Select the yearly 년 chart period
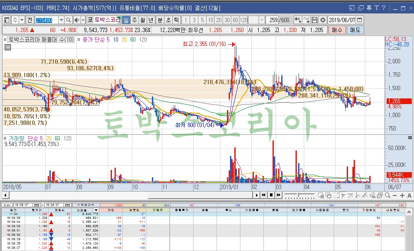 [151, 20]
